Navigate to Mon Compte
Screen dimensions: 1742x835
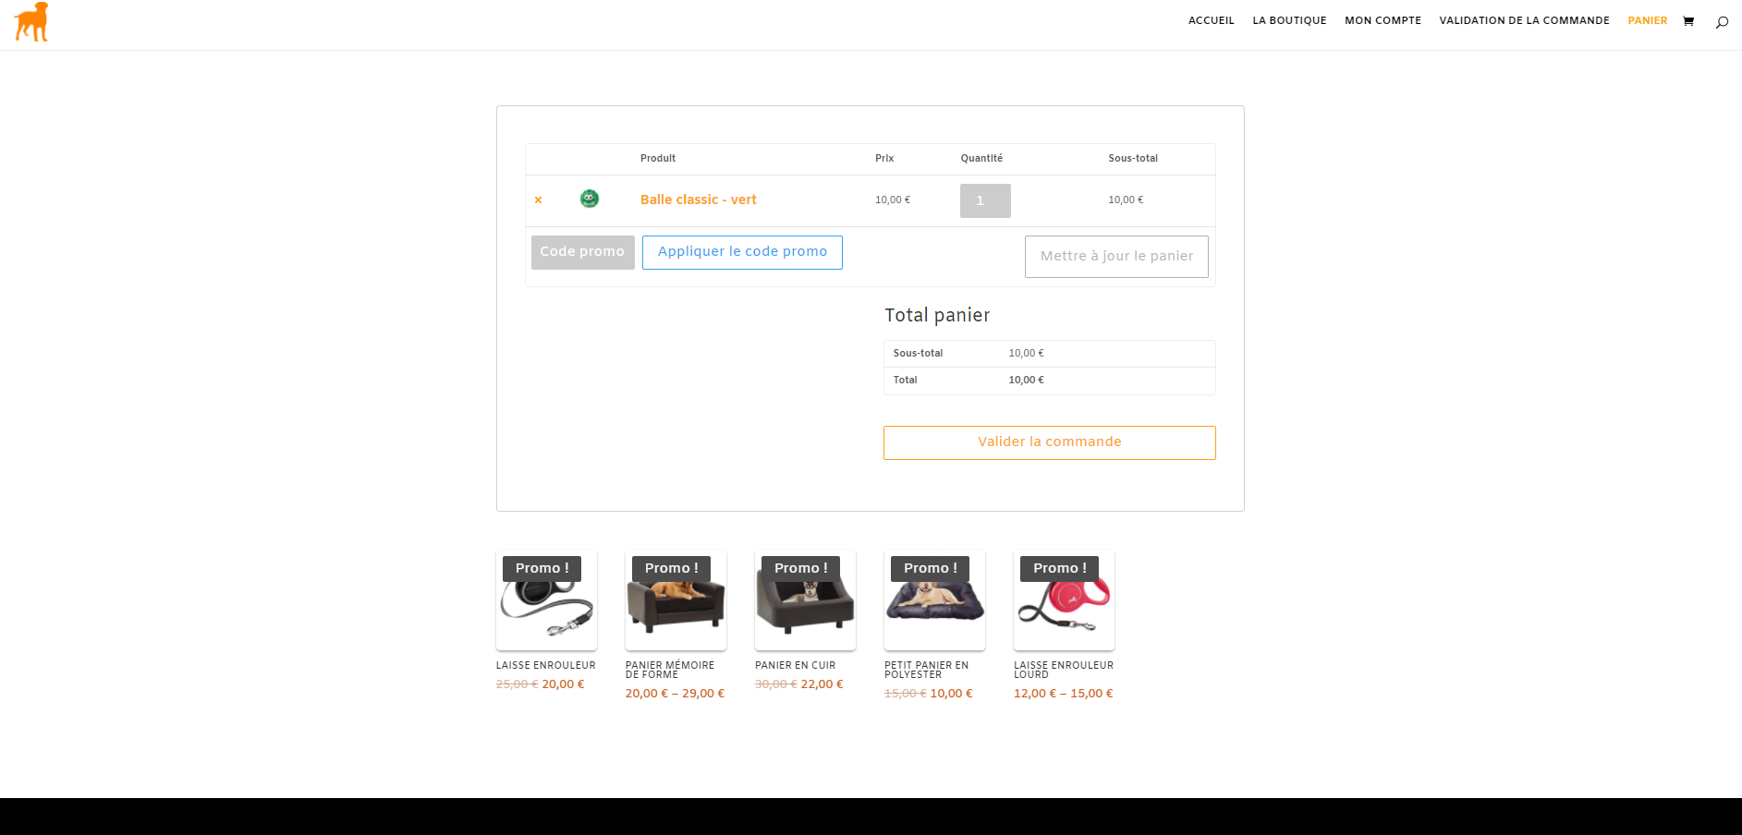(x=1383, y=20)
